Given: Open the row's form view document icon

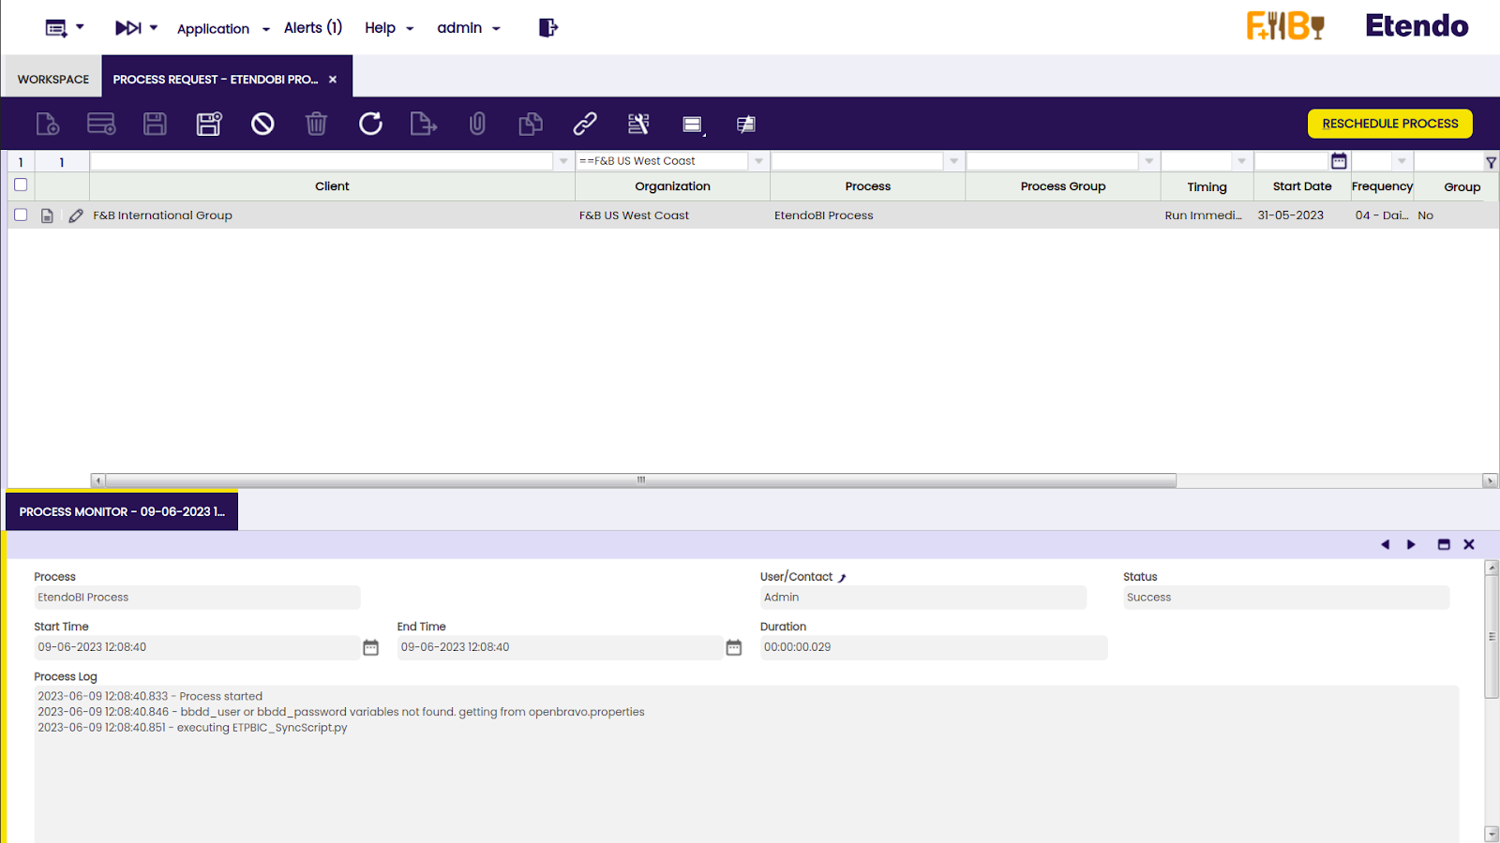Looking at the screenshot, I should [x=47, y=215].
